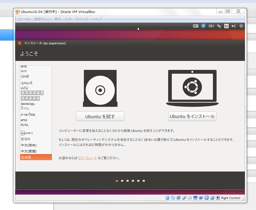Image resolution: width=256 pixels, height=210 pixels.
Task: Open the リリースノート link
Action: click(x=87, y=158)
